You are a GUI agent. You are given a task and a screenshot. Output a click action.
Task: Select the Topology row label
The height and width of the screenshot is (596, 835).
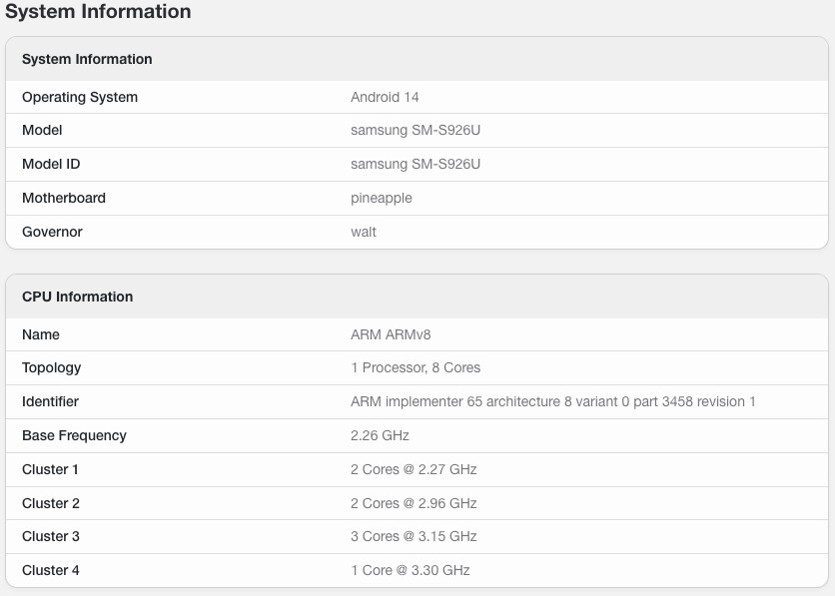(x=52, y=367)
